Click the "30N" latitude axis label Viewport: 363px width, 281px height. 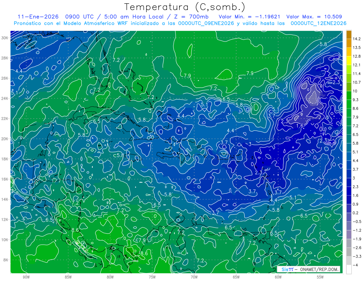point(5,38)
